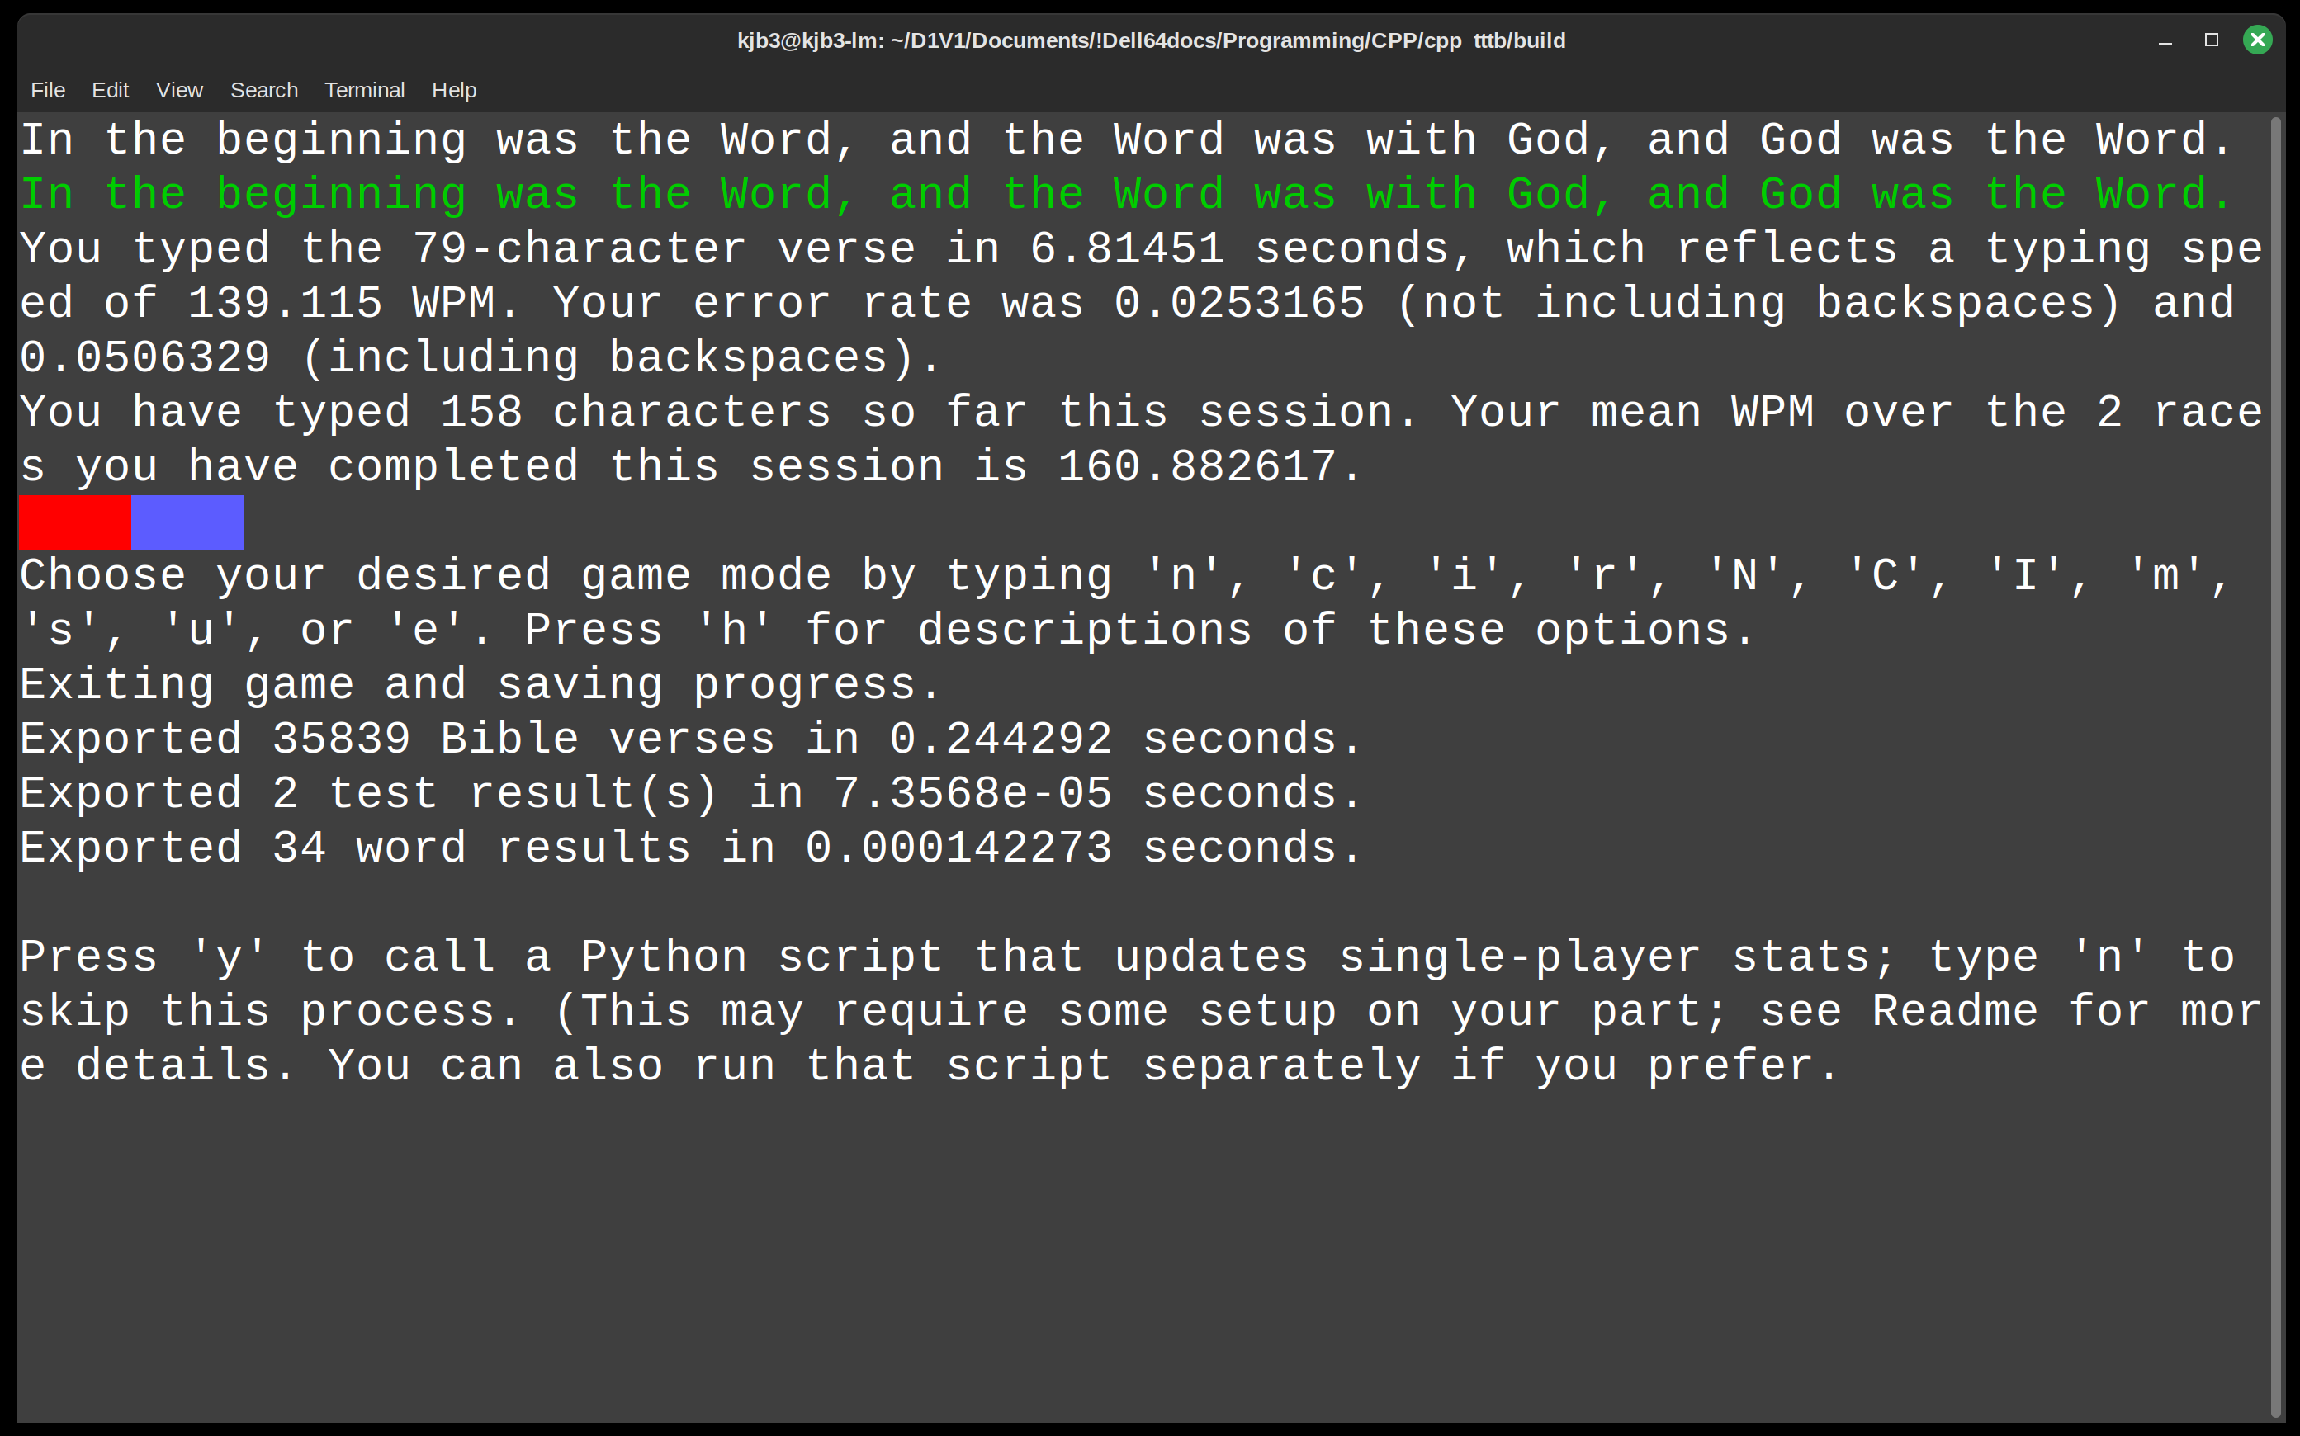Viewport: 2300px width, 1436px height.
Task: Open the File menu
Action: 48,90
